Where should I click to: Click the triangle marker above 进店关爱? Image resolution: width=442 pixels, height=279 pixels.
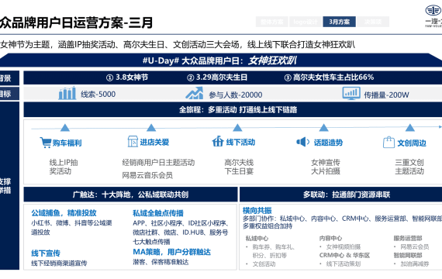pyautogui.click(x=151, y=128)
